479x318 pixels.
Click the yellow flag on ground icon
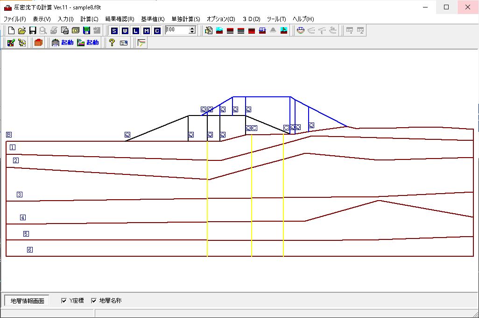pyautogui.click(x=284, y=30)
